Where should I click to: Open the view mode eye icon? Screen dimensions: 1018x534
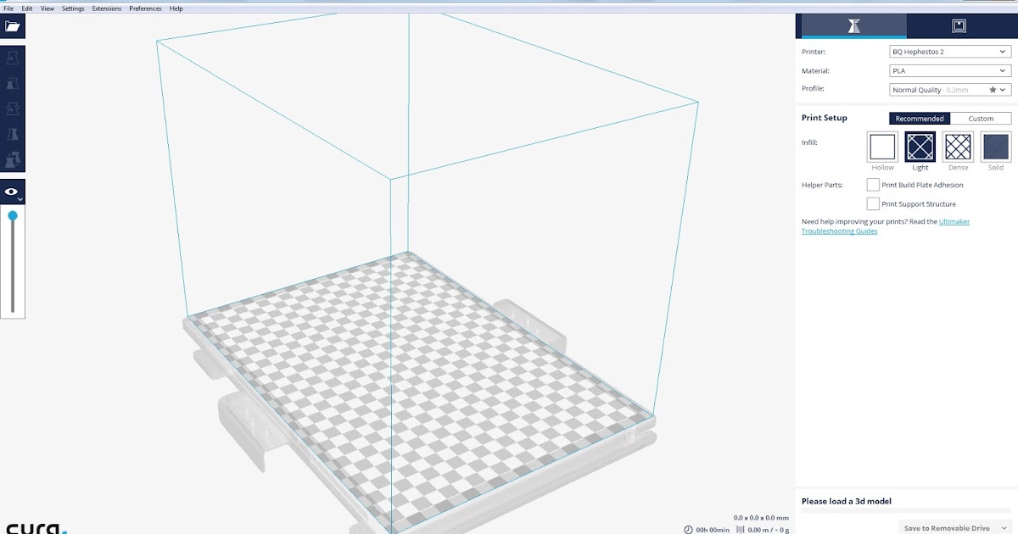click(x=13, y=191)
